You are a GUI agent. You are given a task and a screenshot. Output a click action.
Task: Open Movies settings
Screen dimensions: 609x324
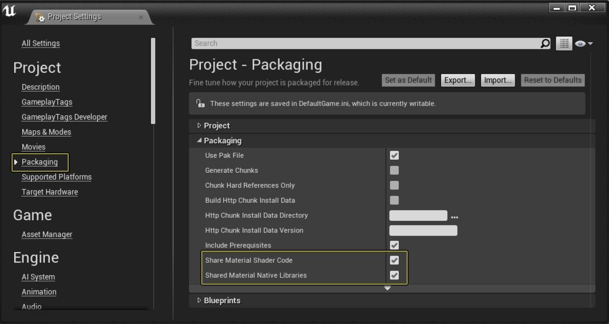[x=33, y=147]
